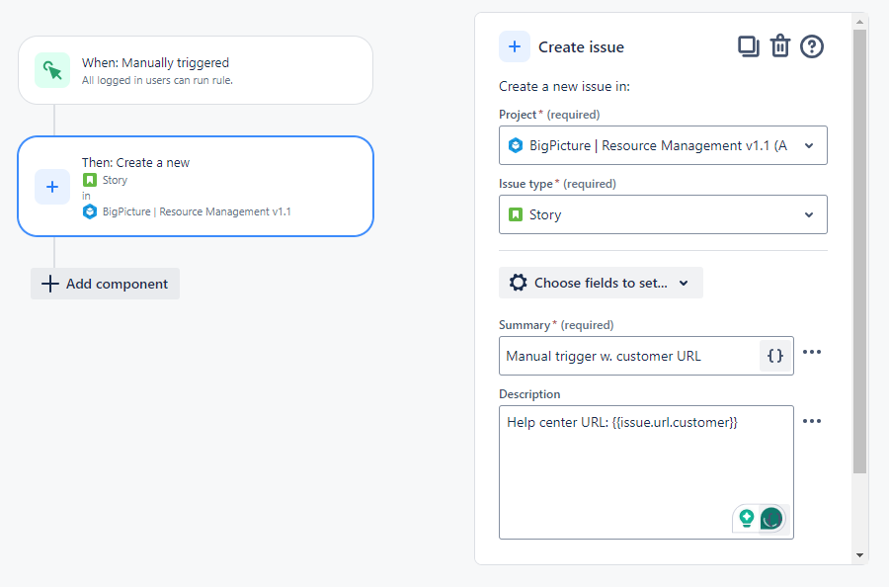Click the Summary text input field

pyautogui.click(x=628, y=356)
